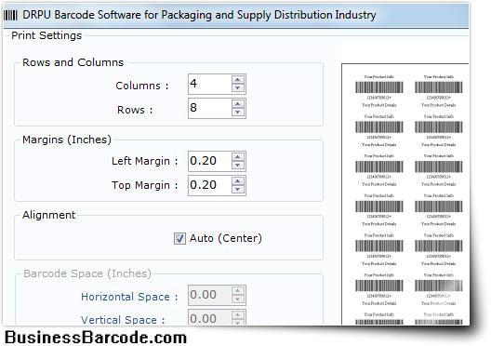Click inside the Columns number field
This screenshot has width=491, height=346.
[x=210, y=84]
